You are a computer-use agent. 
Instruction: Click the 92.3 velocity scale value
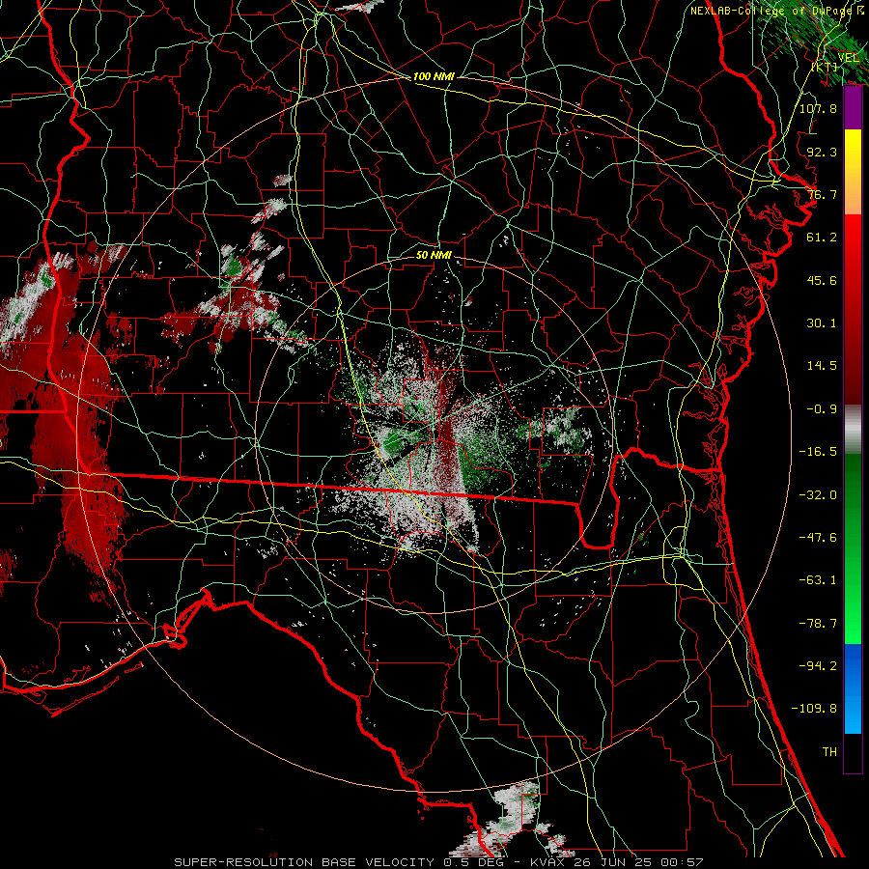[x=822, y=152]
